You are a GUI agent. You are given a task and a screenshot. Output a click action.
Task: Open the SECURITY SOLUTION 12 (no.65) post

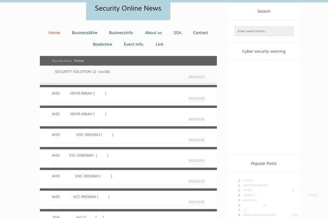point(82,71)
